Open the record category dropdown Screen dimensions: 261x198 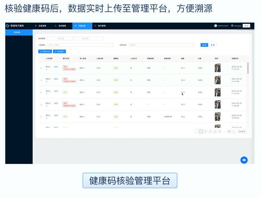[161, 45]
